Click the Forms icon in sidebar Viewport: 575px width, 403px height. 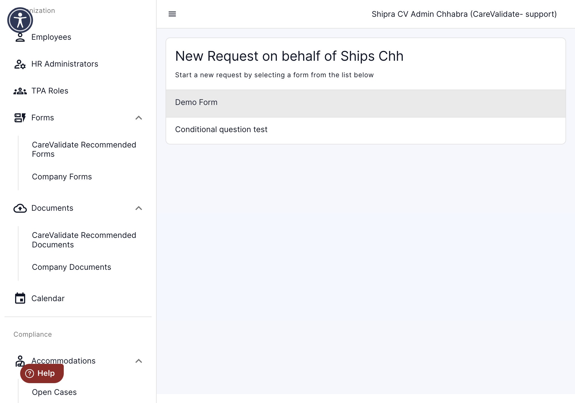point(20,118)
